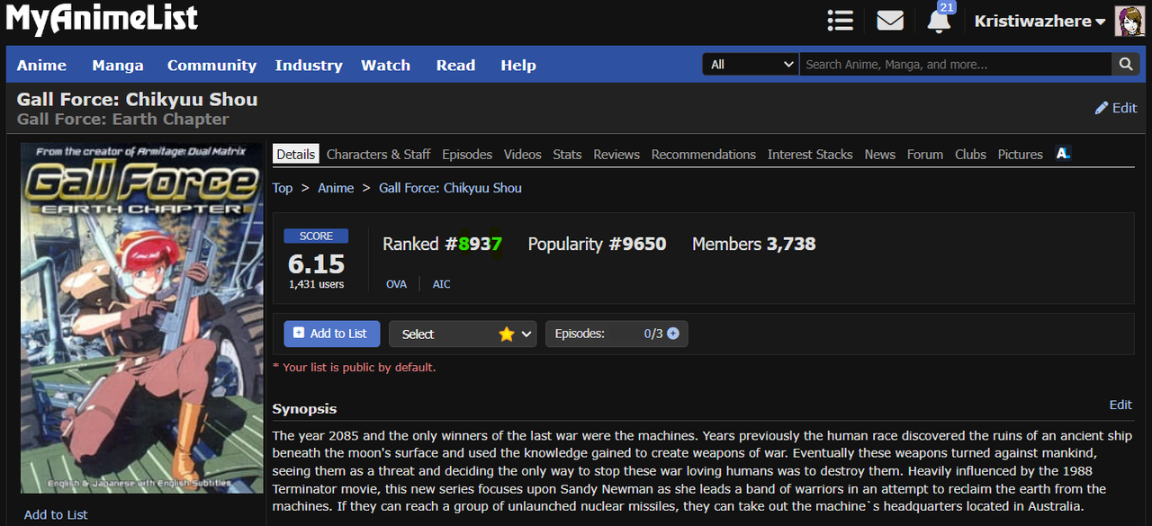Switch to the Videos tab
This screenshot has height=526, width=1152.
pos(523,154)
